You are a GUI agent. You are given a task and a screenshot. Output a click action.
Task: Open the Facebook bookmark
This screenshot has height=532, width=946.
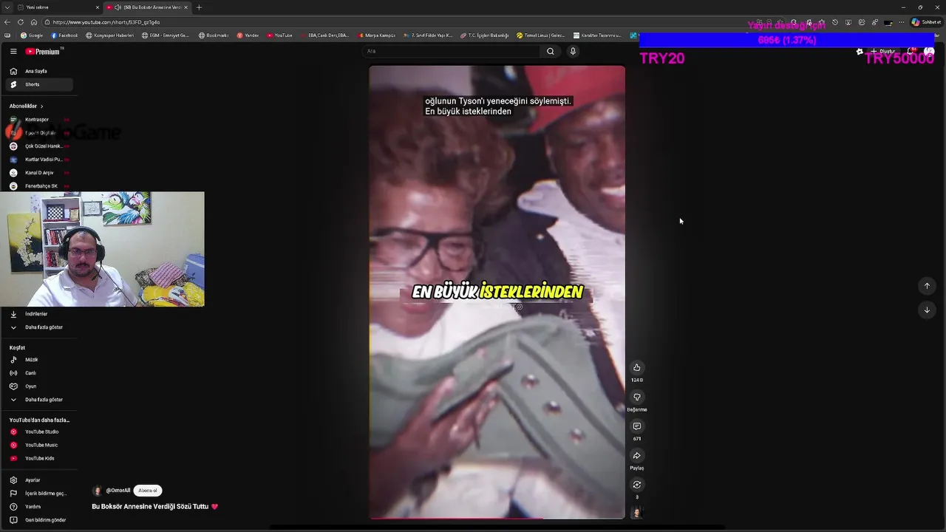click(x=64, y=35)
